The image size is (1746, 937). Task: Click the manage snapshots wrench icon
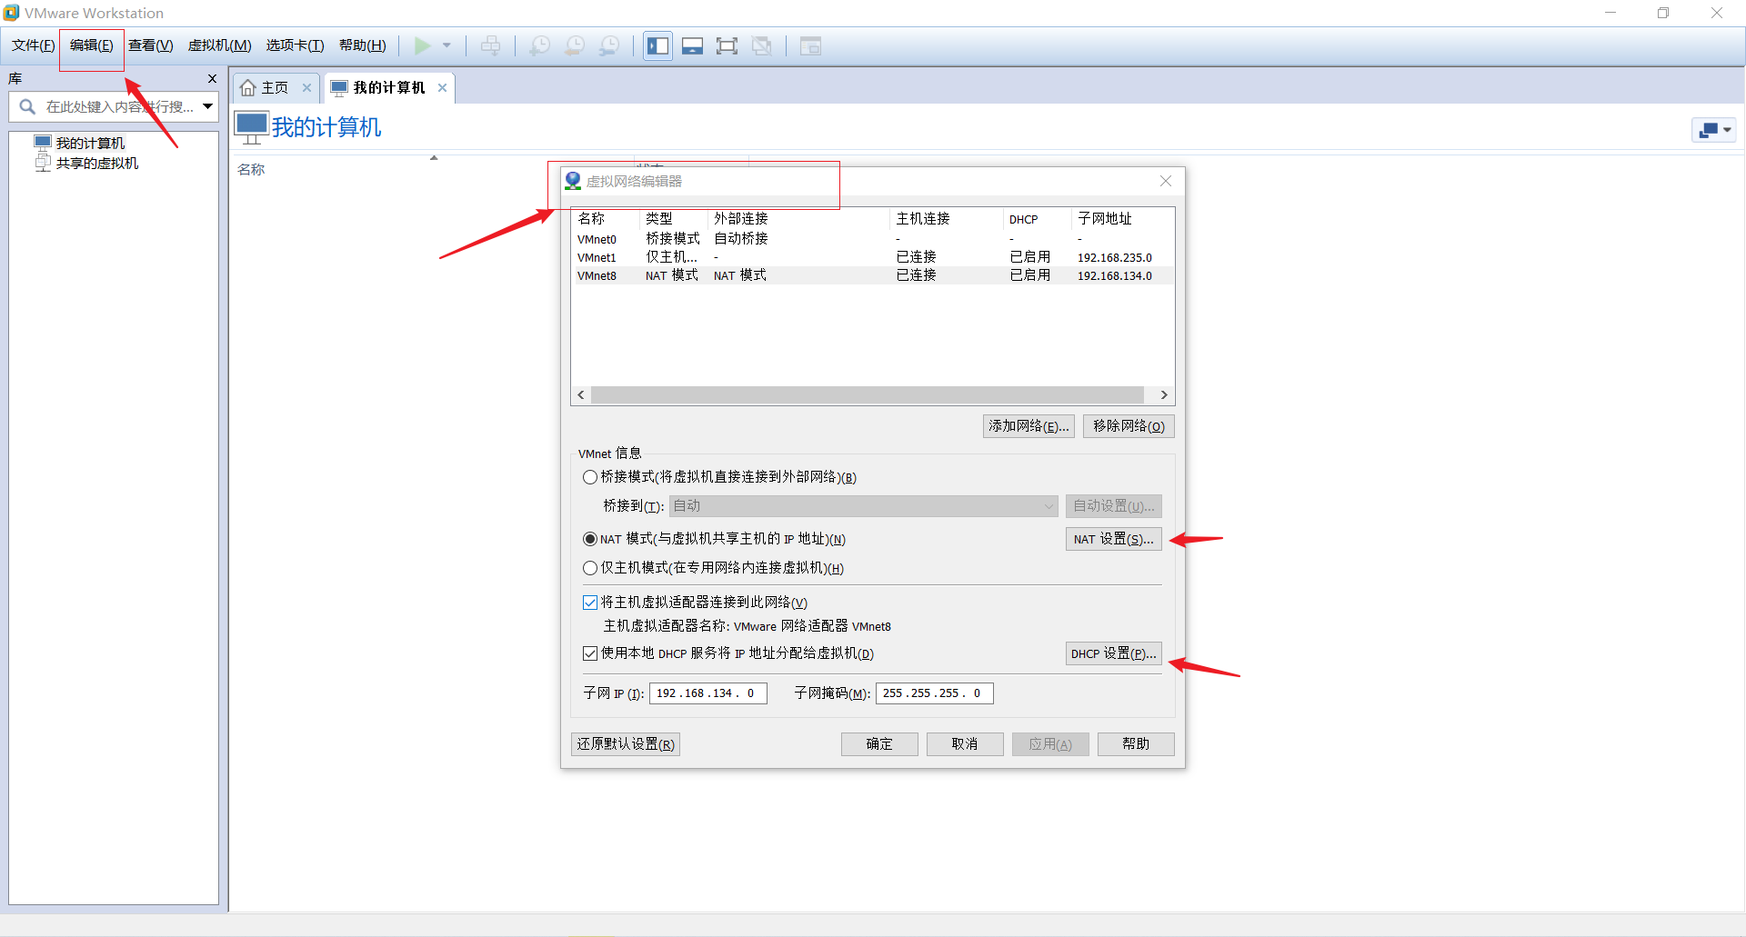pyautogui.click(x=610, y=45)
